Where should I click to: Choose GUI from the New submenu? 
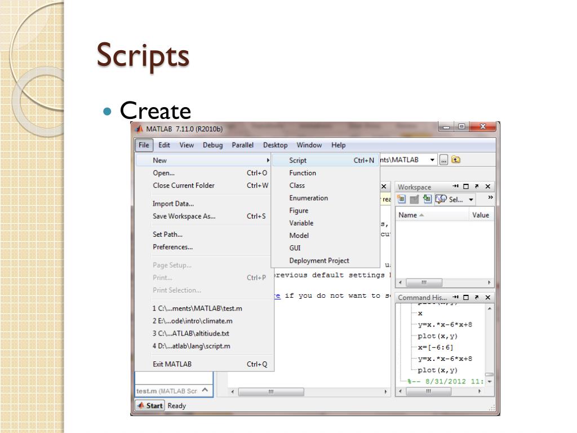(326, 248)
